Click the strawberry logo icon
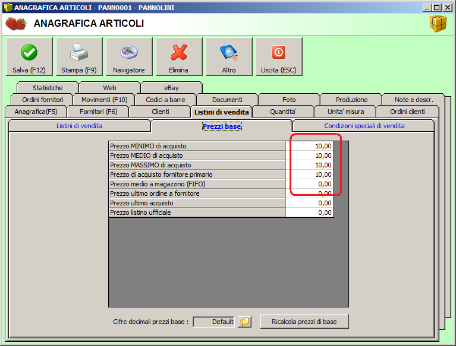 click(x=16, y=24)
